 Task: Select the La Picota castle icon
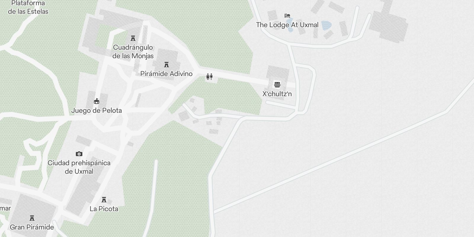(x=104, y=200)
